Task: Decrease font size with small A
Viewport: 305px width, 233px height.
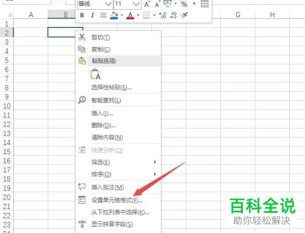Action: coord(157,4)
